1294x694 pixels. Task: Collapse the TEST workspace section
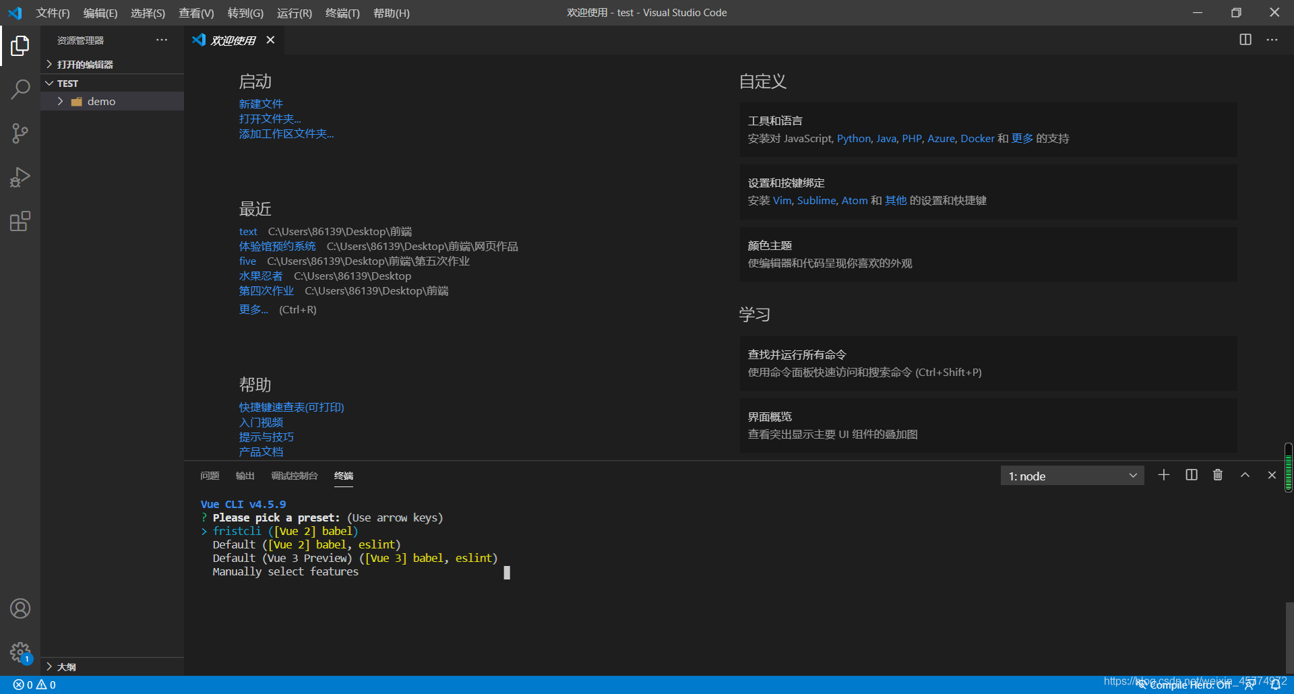(x=112, y=83)
